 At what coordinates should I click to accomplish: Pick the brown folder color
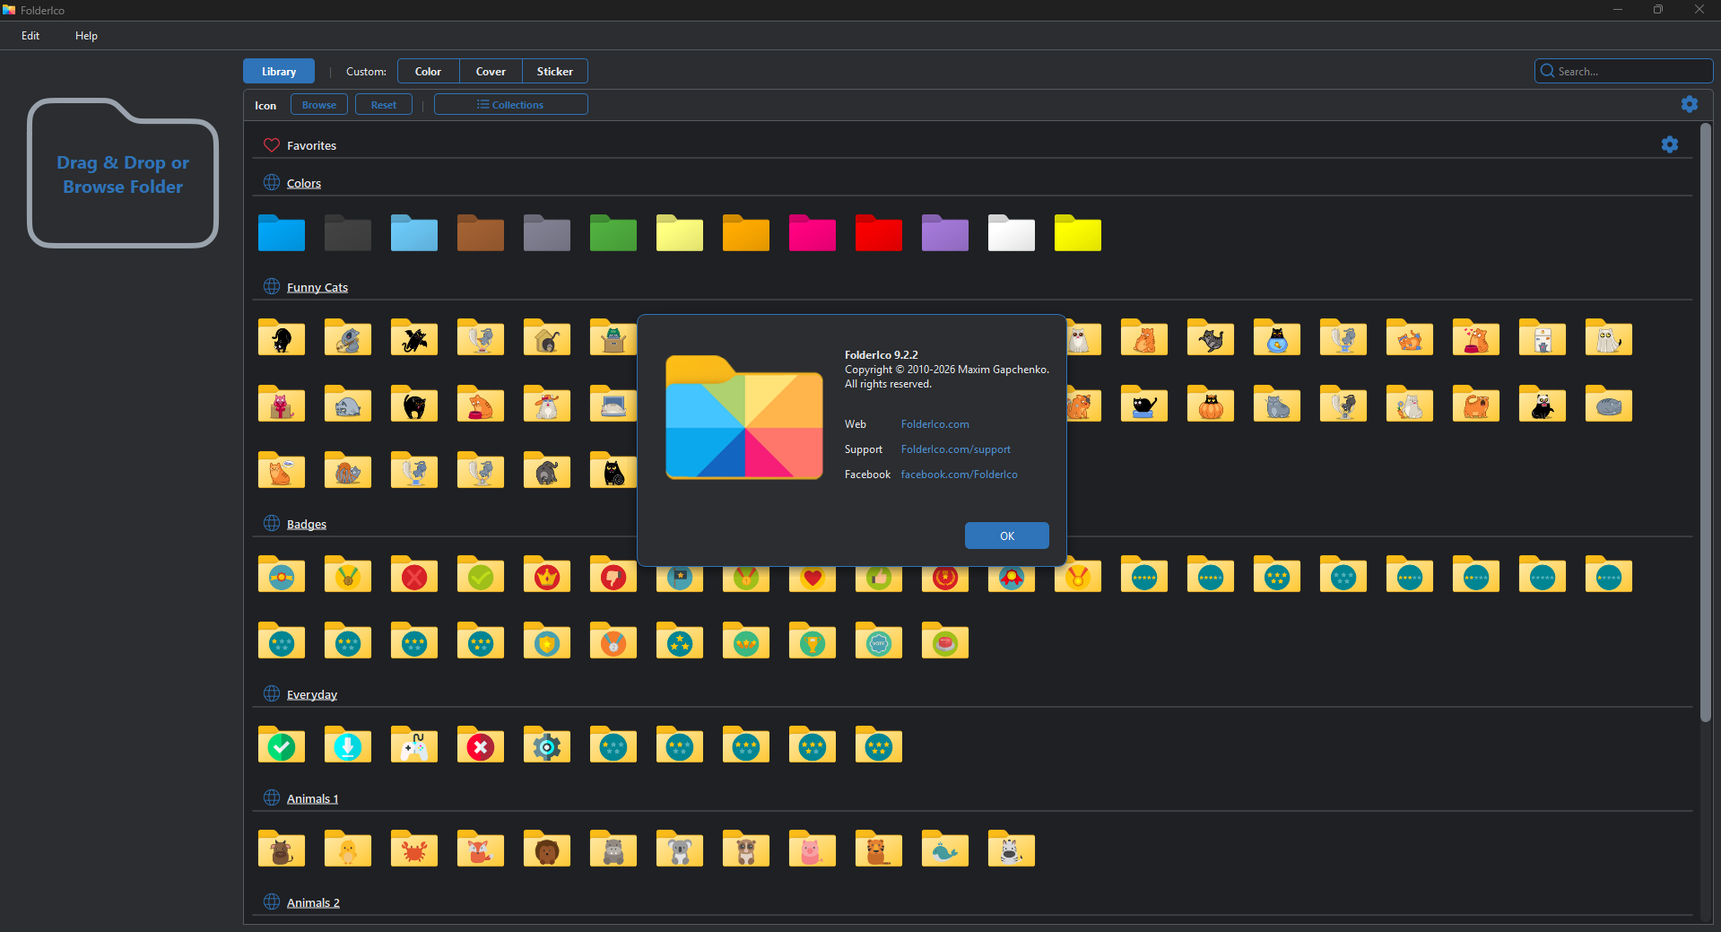pyautogui.click(x=481, y=233)
